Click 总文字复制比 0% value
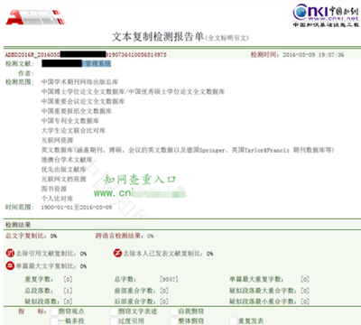This screenshot has height=325, width=361. point(53,236)
